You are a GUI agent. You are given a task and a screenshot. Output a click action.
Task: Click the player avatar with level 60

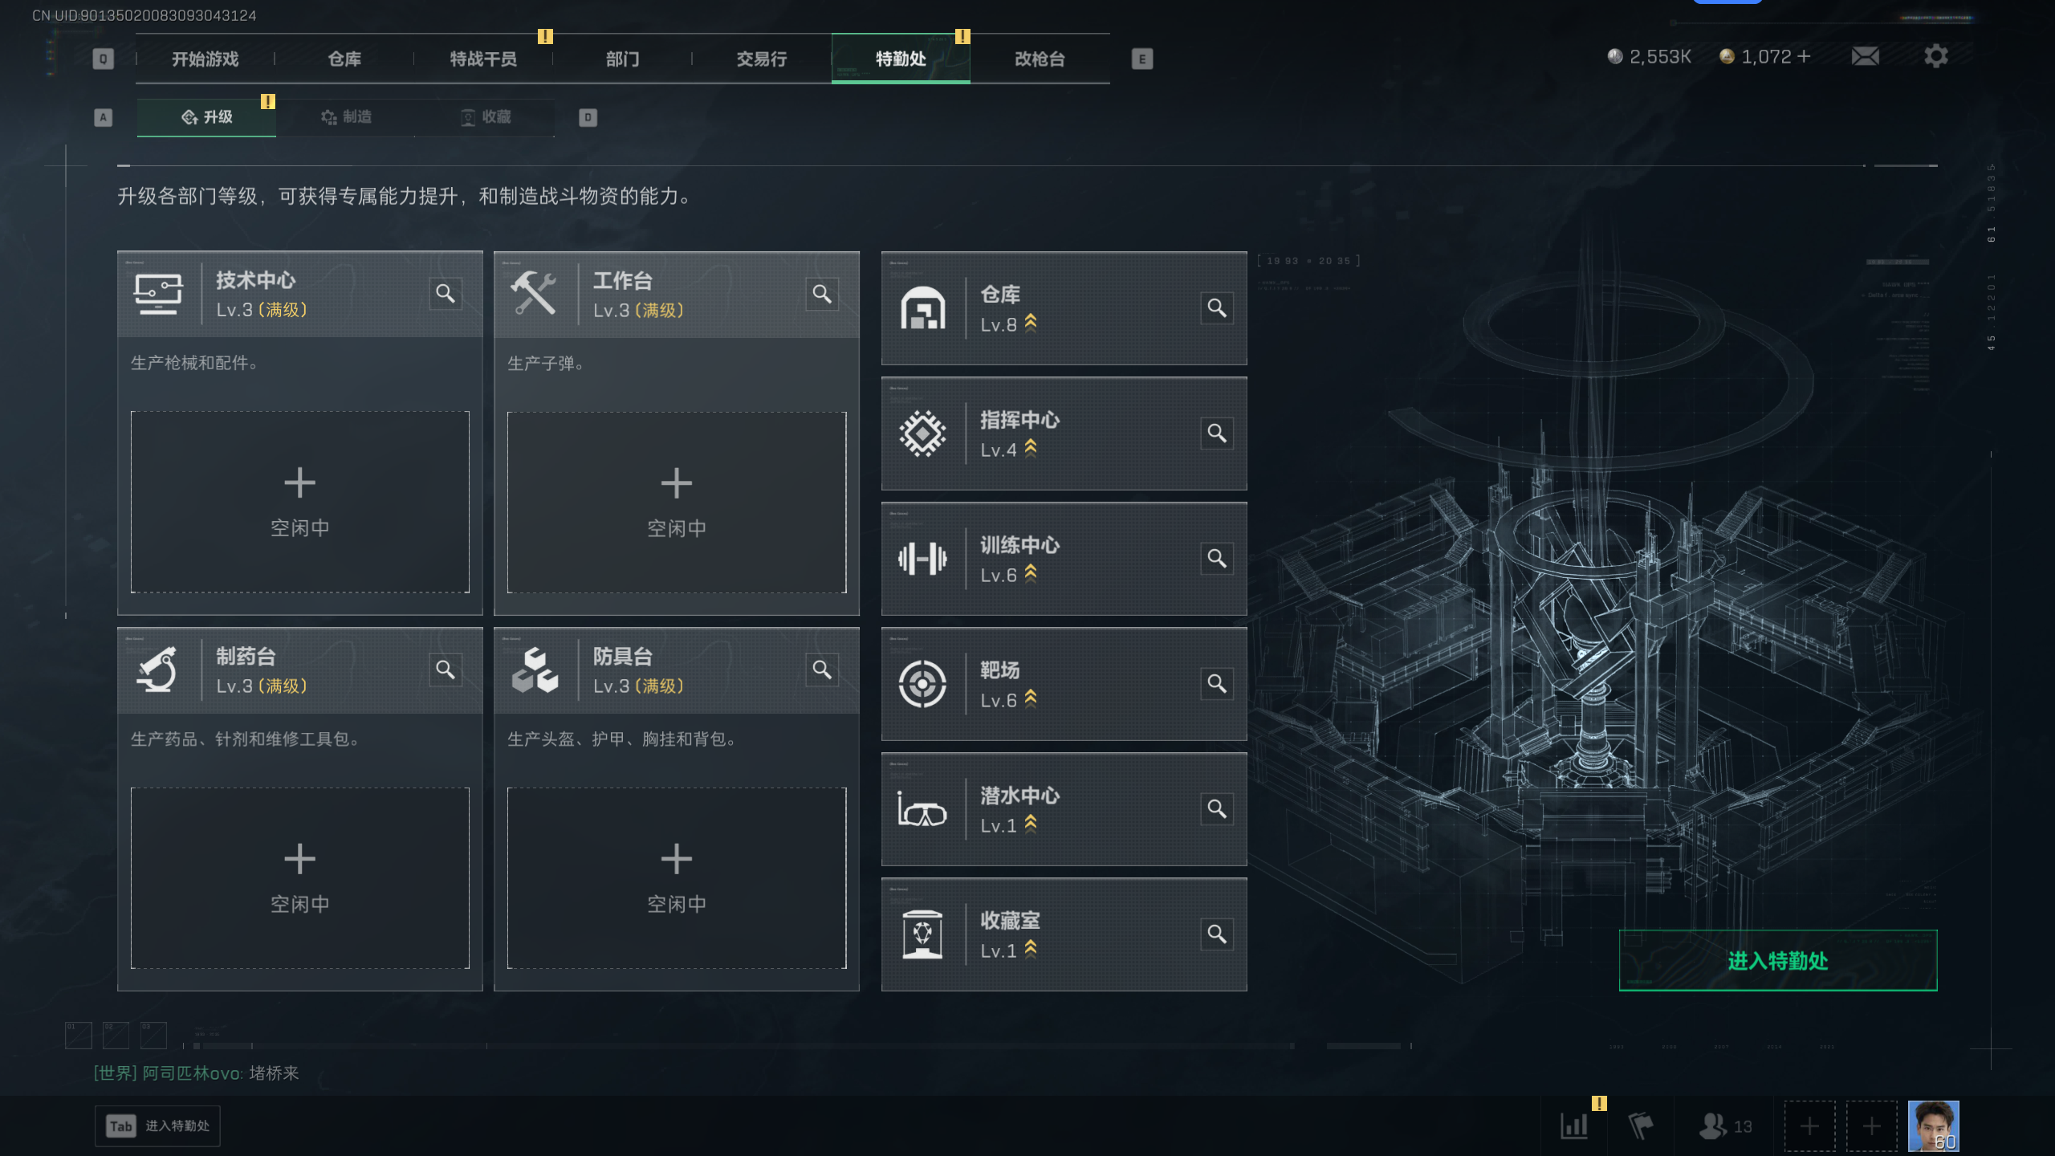point(1933,1125)
